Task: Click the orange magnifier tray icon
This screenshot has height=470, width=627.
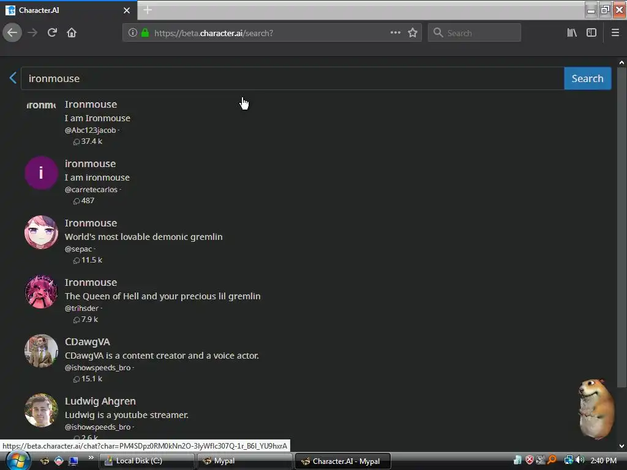Action: click(552, 460)
